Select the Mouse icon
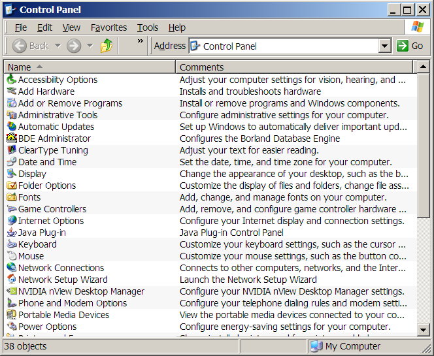 click(x=12, y=256)
